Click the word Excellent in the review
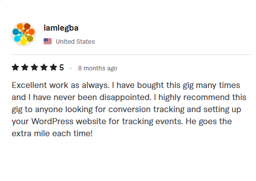The width and height of the screenshot is (256, 181). coord(29,85)
